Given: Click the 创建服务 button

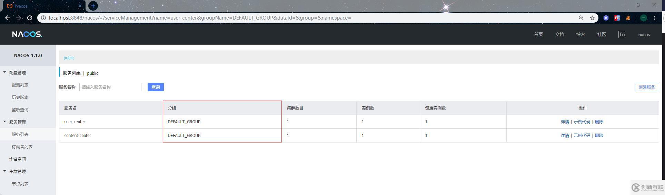Looking at the screenshot, I should point(647,87).
